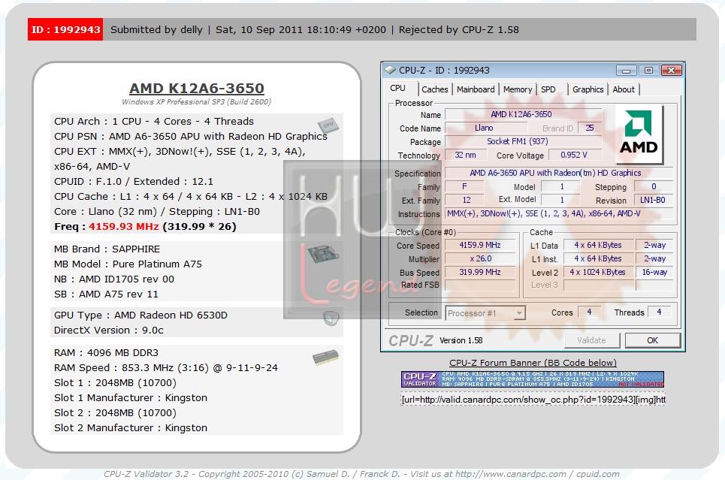This screenshot has width=725, height=480.
Task: Click the Multiplier value x 26.0
Action: tap(479, 258)
